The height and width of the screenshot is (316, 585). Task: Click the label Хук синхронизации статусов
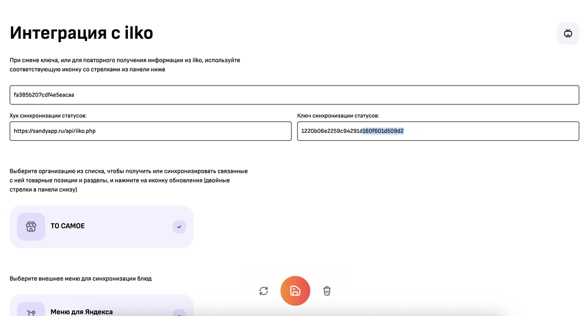(x=48, y=116)
